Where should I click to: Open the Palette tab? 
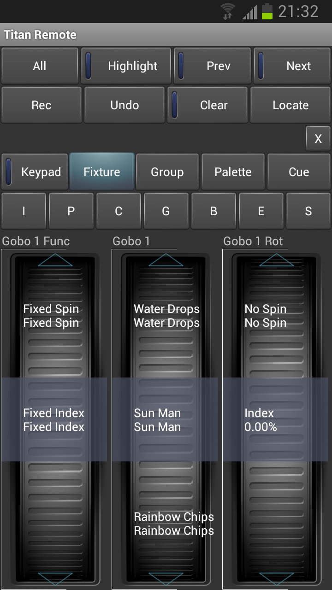[x=233, y=171]
